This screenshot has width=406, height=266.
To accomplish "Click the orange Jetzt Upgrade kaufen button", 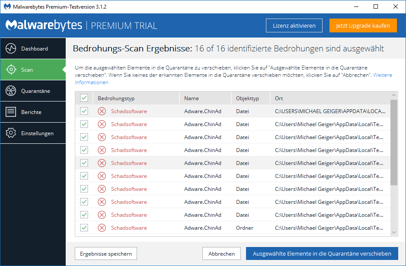I will click(x=363, y=25).
